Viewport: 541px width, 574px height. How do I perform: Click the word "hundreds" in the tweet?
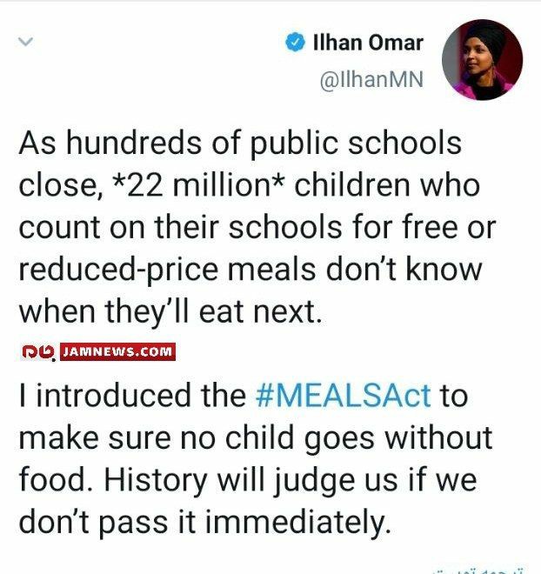134,143
